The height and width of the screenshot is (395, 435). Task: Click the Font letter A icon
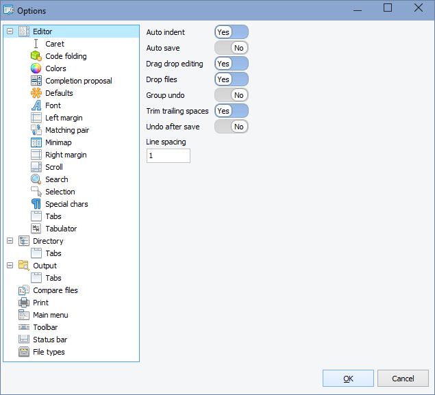[x=36, y=105]
